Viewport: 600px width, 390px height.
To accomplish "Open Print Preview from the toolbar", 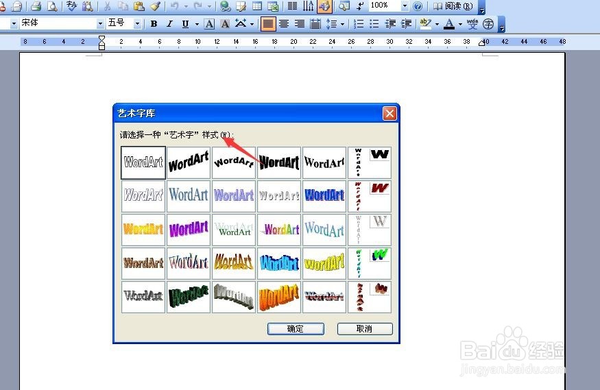I will [52, 5].
